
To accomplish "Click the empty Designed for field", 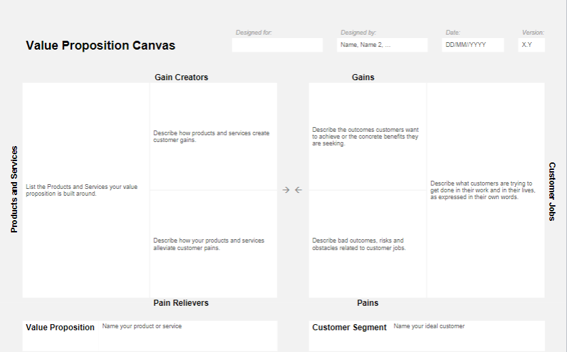I will pyautogui.click(x=277, y=45).
